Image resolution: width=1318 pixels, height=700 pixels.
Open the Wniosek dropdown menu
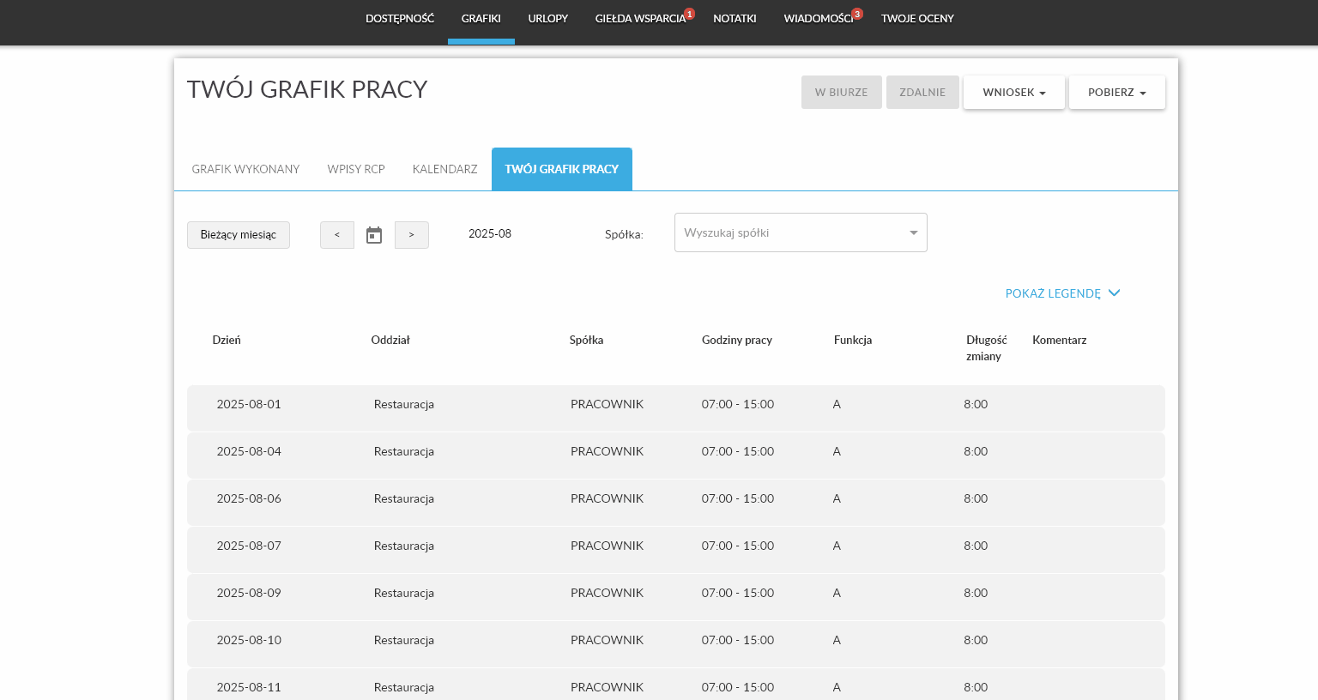(1013, 93)
